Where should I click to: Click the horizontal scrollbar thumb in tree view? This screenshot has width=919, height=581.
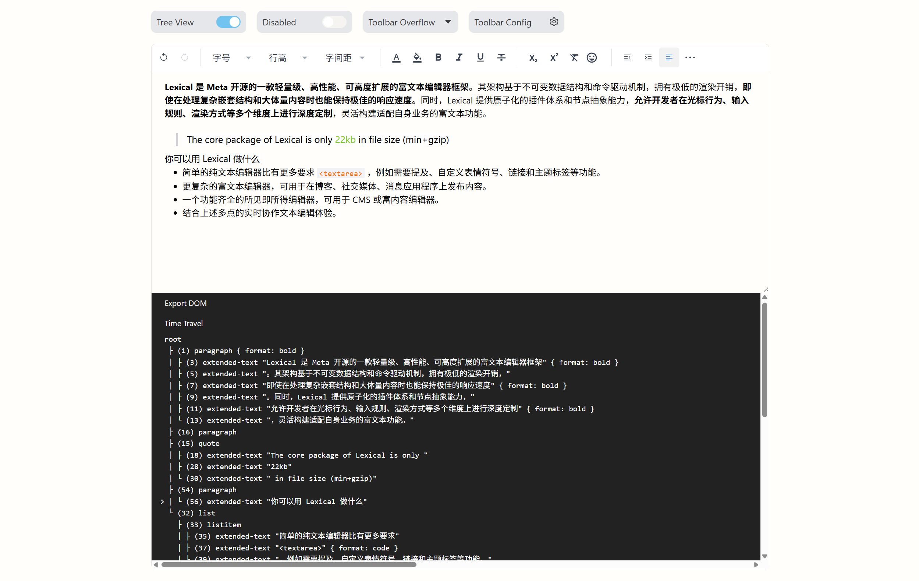(288, 564)
